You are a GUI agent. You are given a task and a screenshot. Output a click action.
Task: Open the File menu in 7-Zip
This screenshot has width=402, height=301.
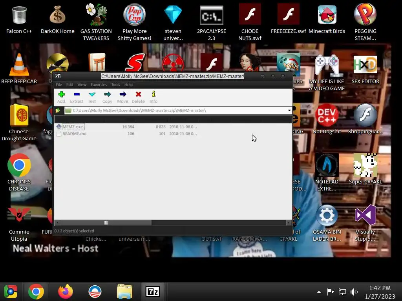(x=59, y=85)
